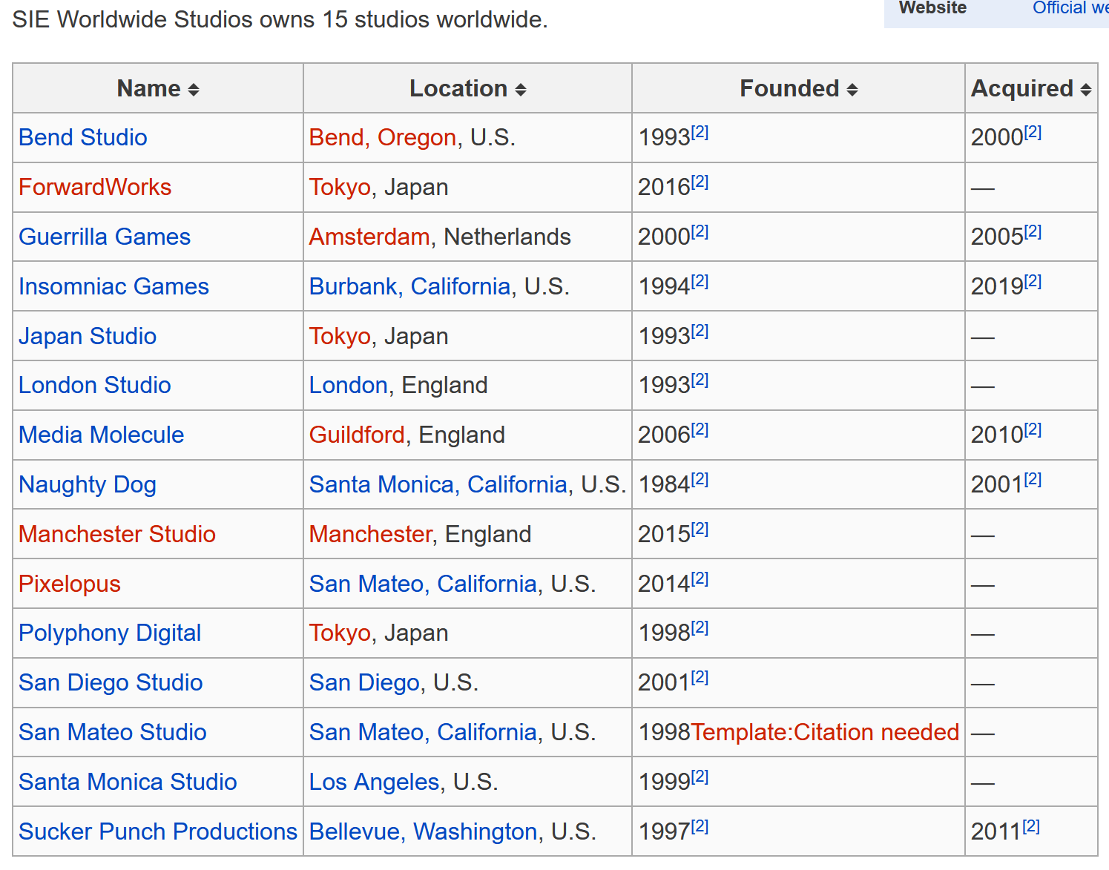1109x870 pixels.
Task: Open citation [2] beside Naughty Dog's 1984
Action: click(700, 479)
